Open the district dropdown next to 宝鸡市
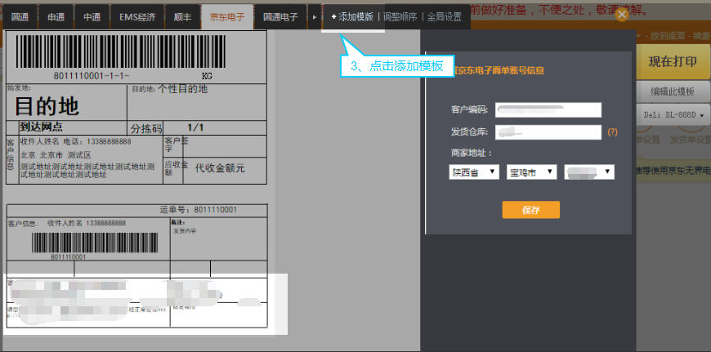Screen dimensions: 711x352 588,172
